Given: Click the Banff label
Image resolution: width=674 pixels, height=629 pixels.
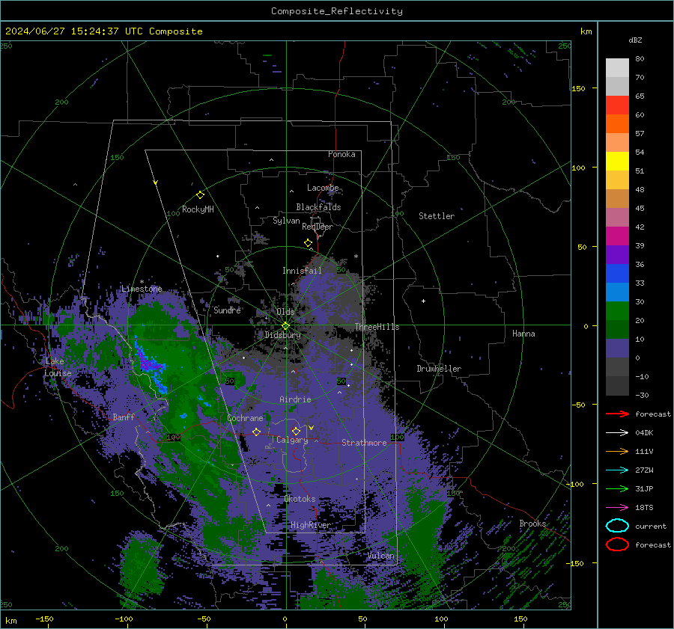Looking at the screenshot, I should pyautogui.click(x=124, y=417).
